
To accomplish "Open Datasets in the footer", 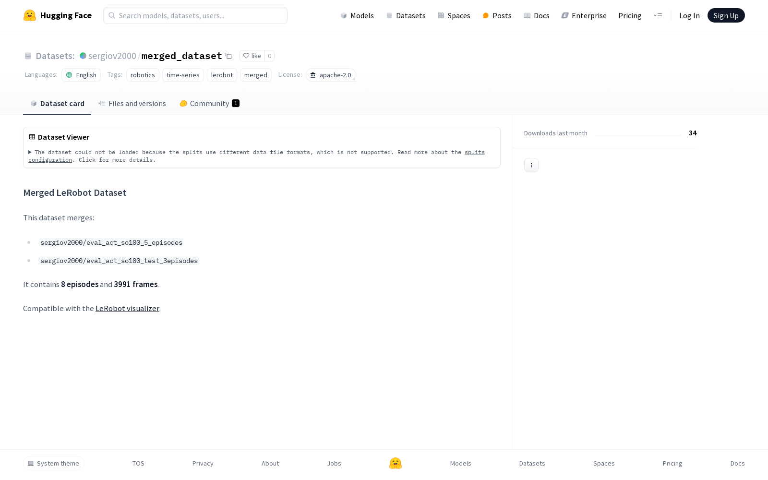I will coord(532,463).
